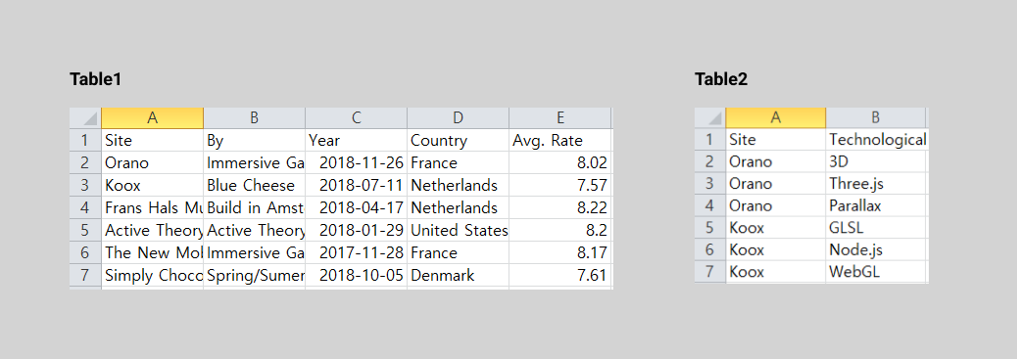Click the Technological header cell
This screenshot has width=1017, height=359.
point(878,139)
